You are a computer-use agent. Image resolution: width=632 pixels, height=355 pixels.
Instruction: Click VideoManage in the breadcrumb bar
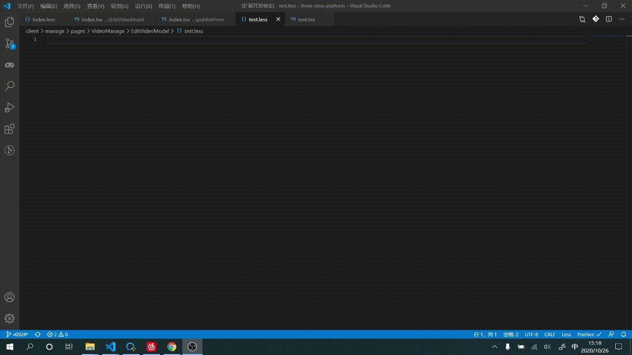(x=108, y=31)
